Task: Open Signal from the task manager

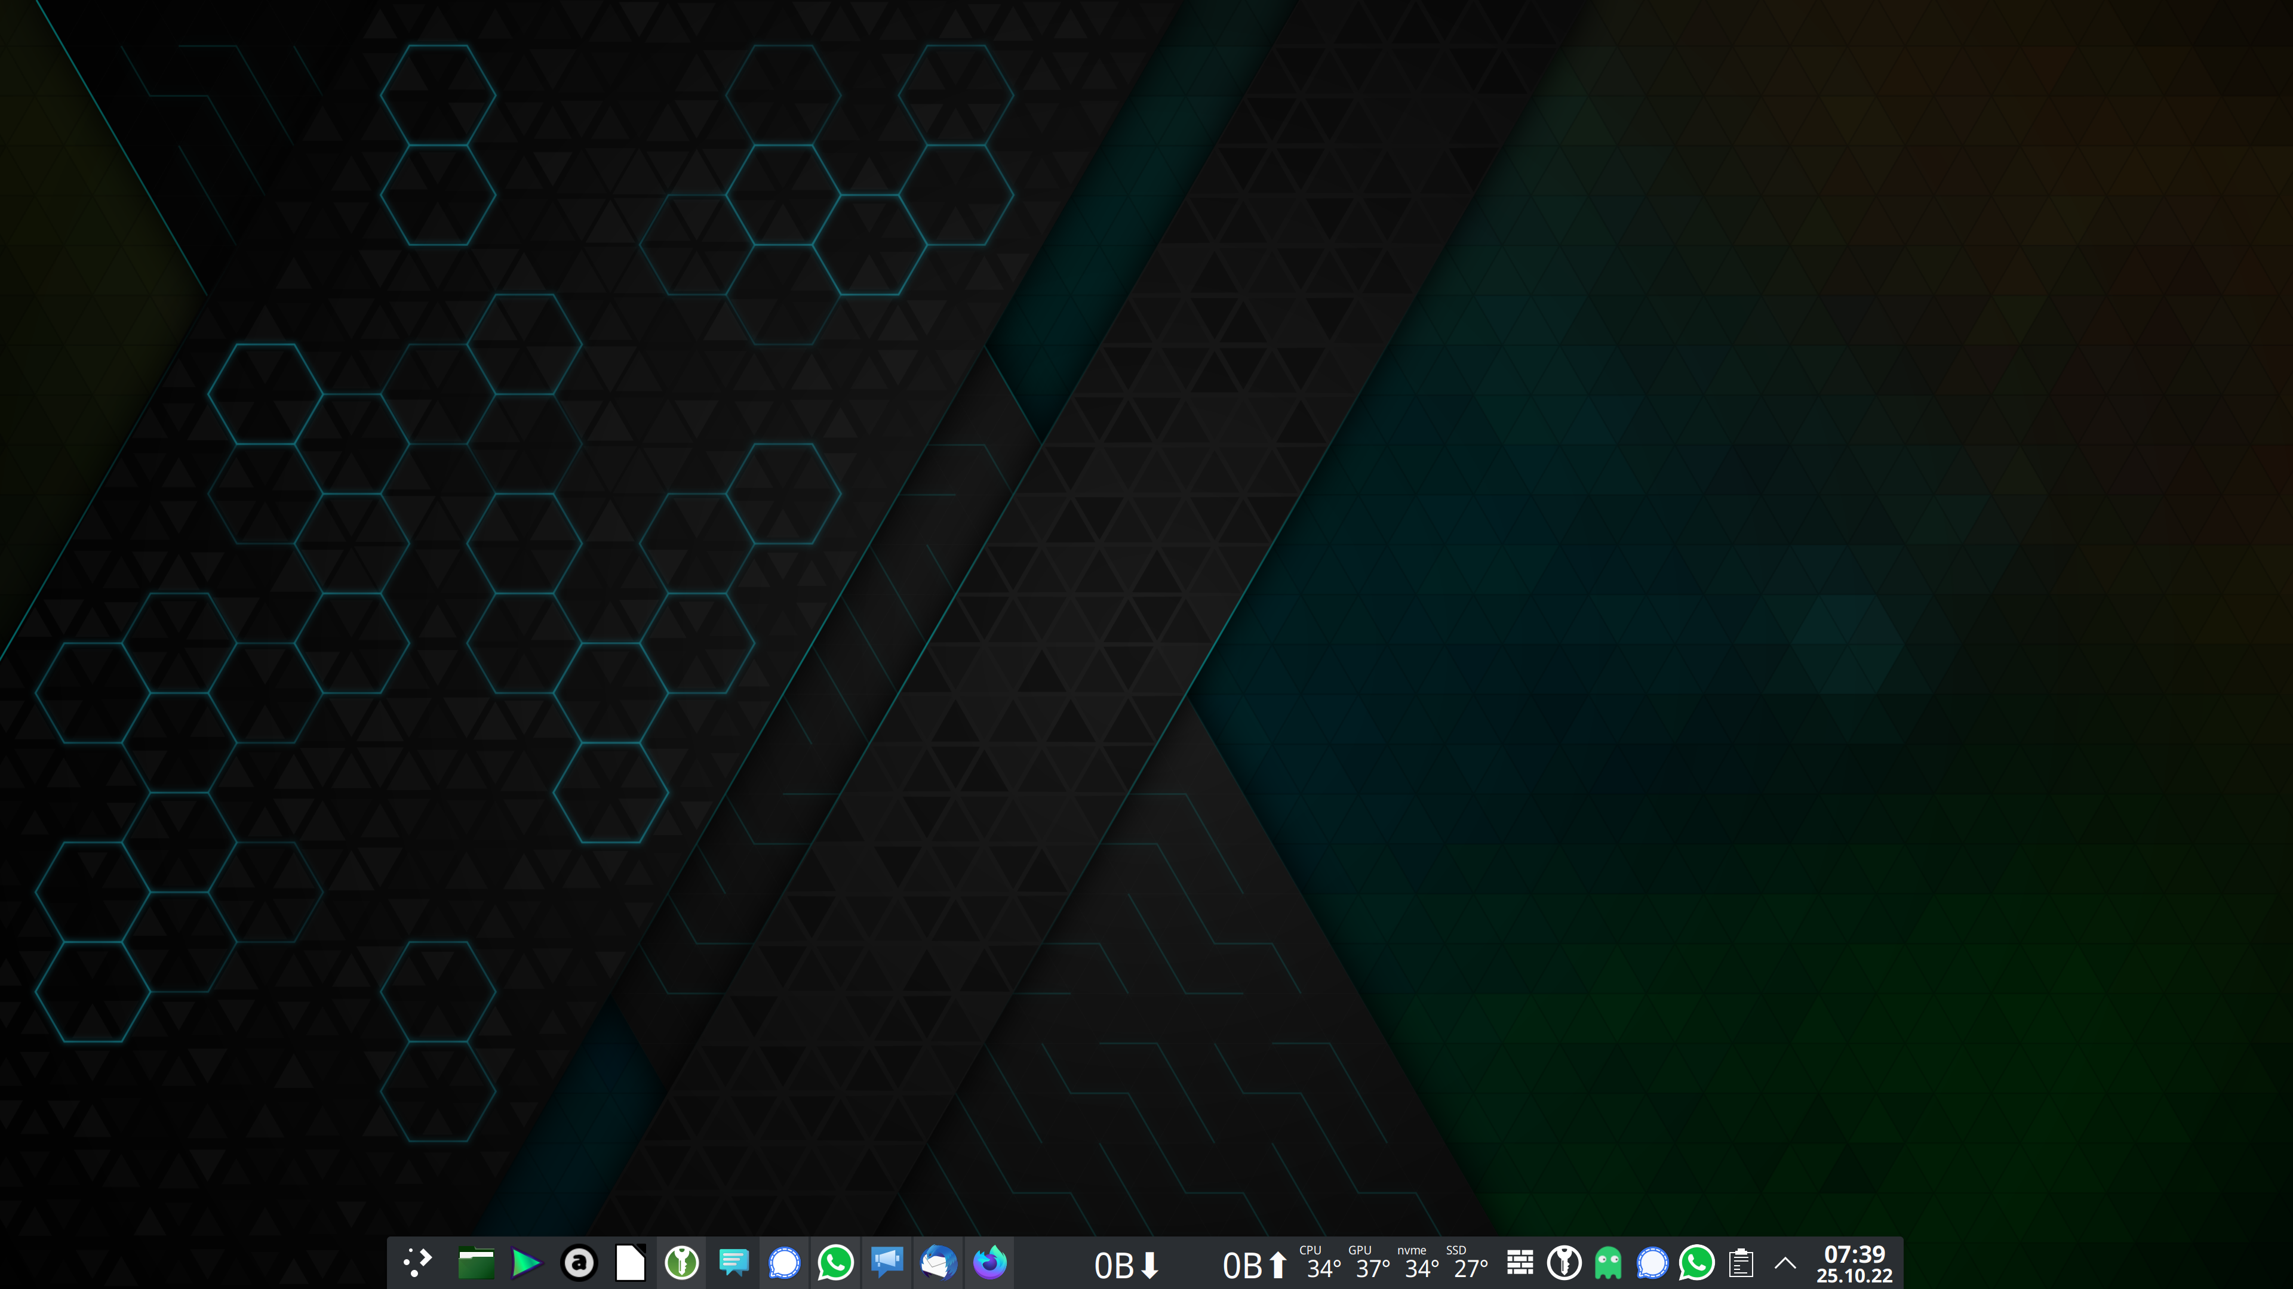Action: 784,1263
